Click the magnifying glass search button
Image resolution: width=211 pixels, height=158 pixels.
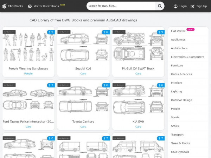160,6
